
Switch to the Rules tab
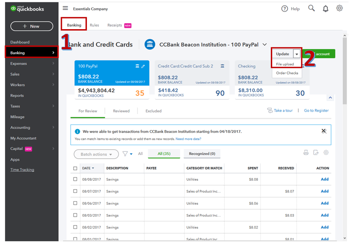94,25
